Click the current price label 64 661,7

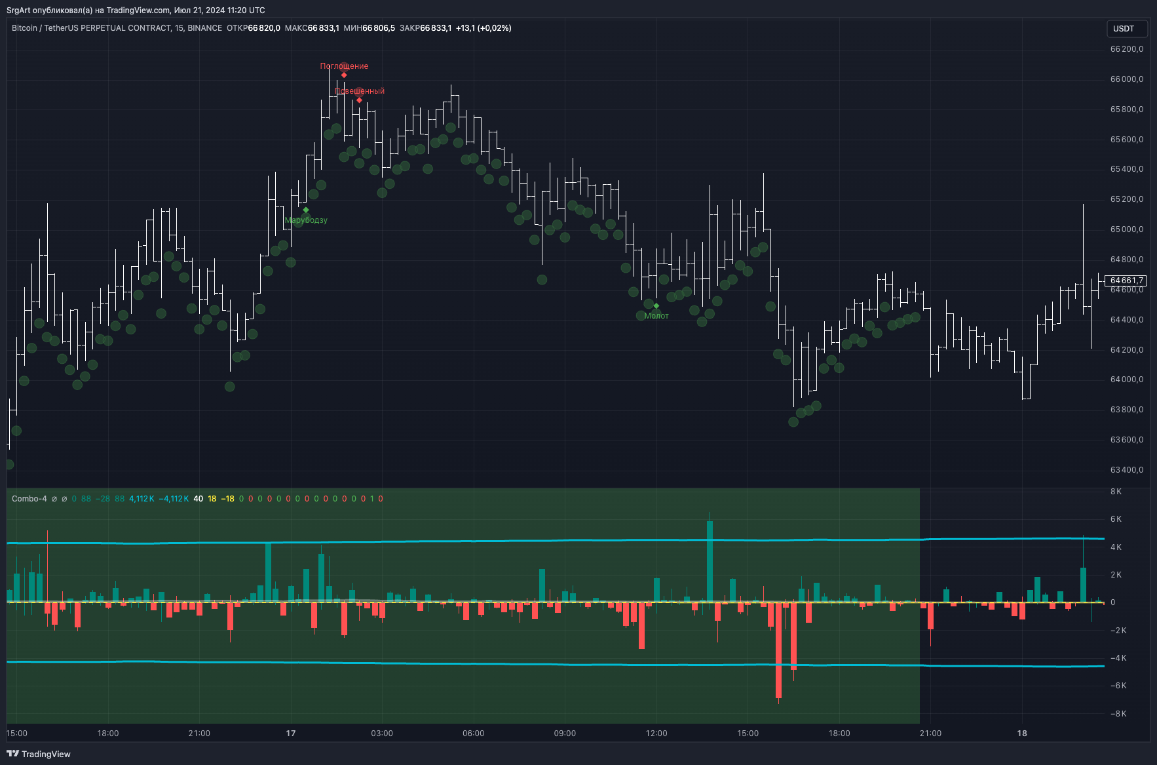(1126, 281)
